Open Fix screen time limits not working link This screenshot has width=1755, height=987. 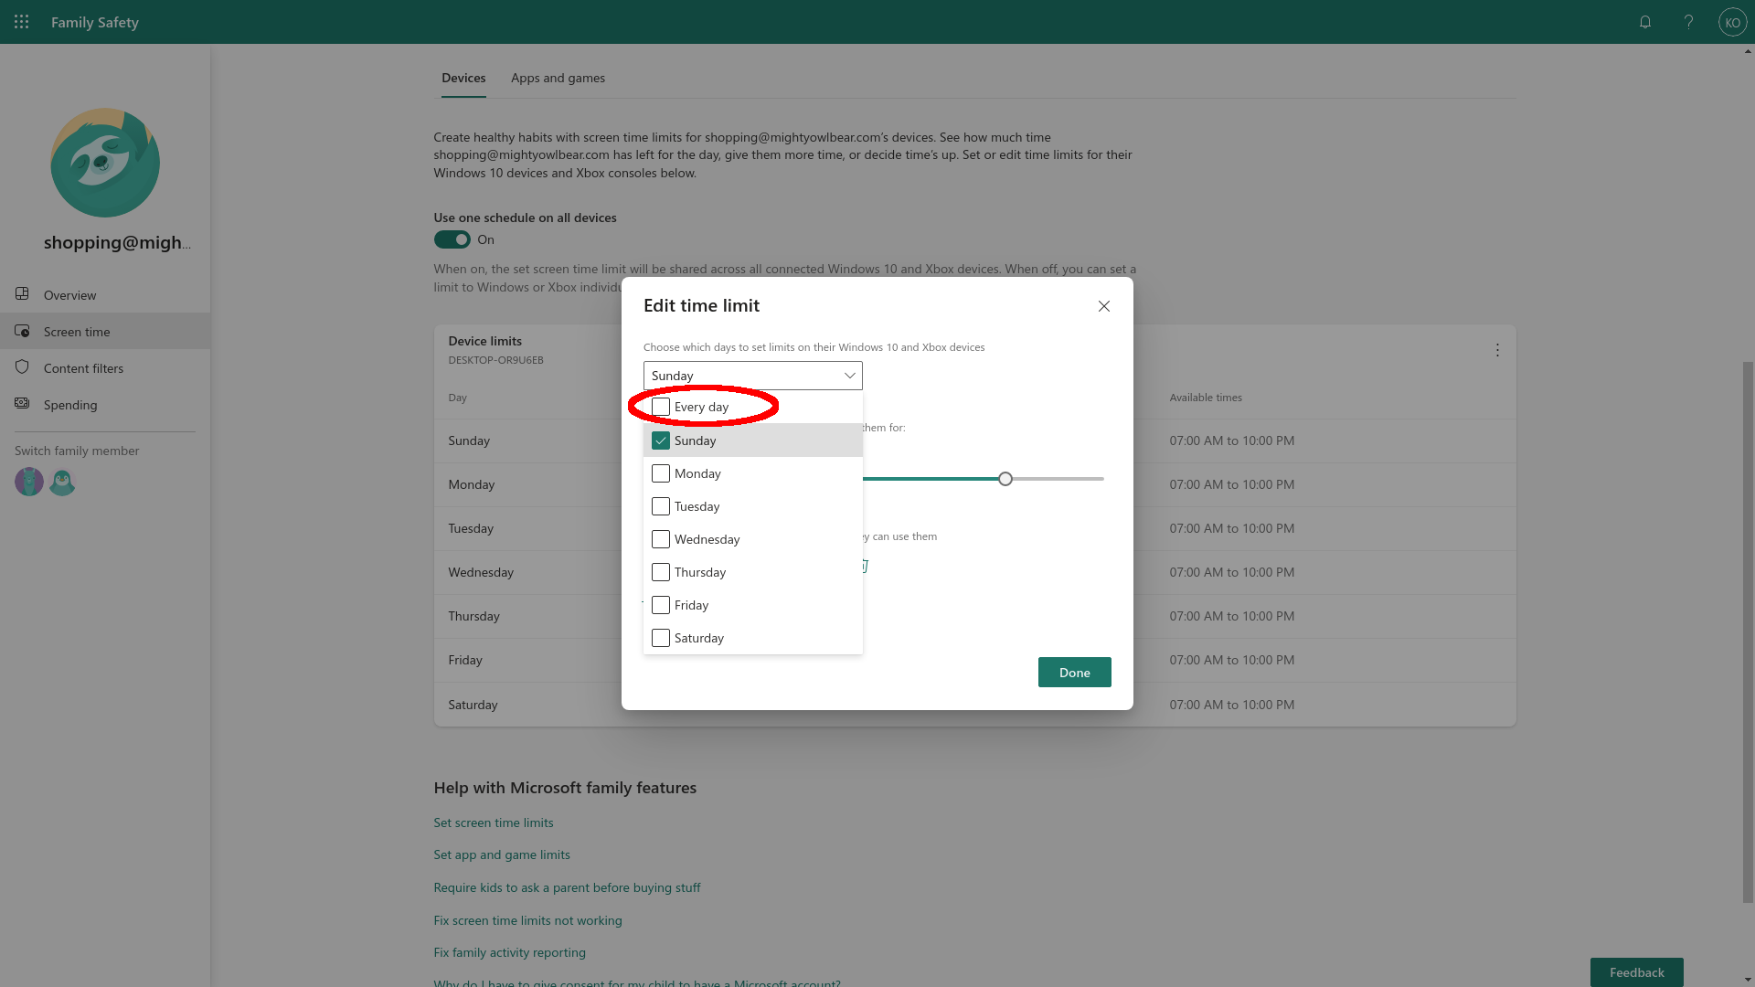click(527, 920)
